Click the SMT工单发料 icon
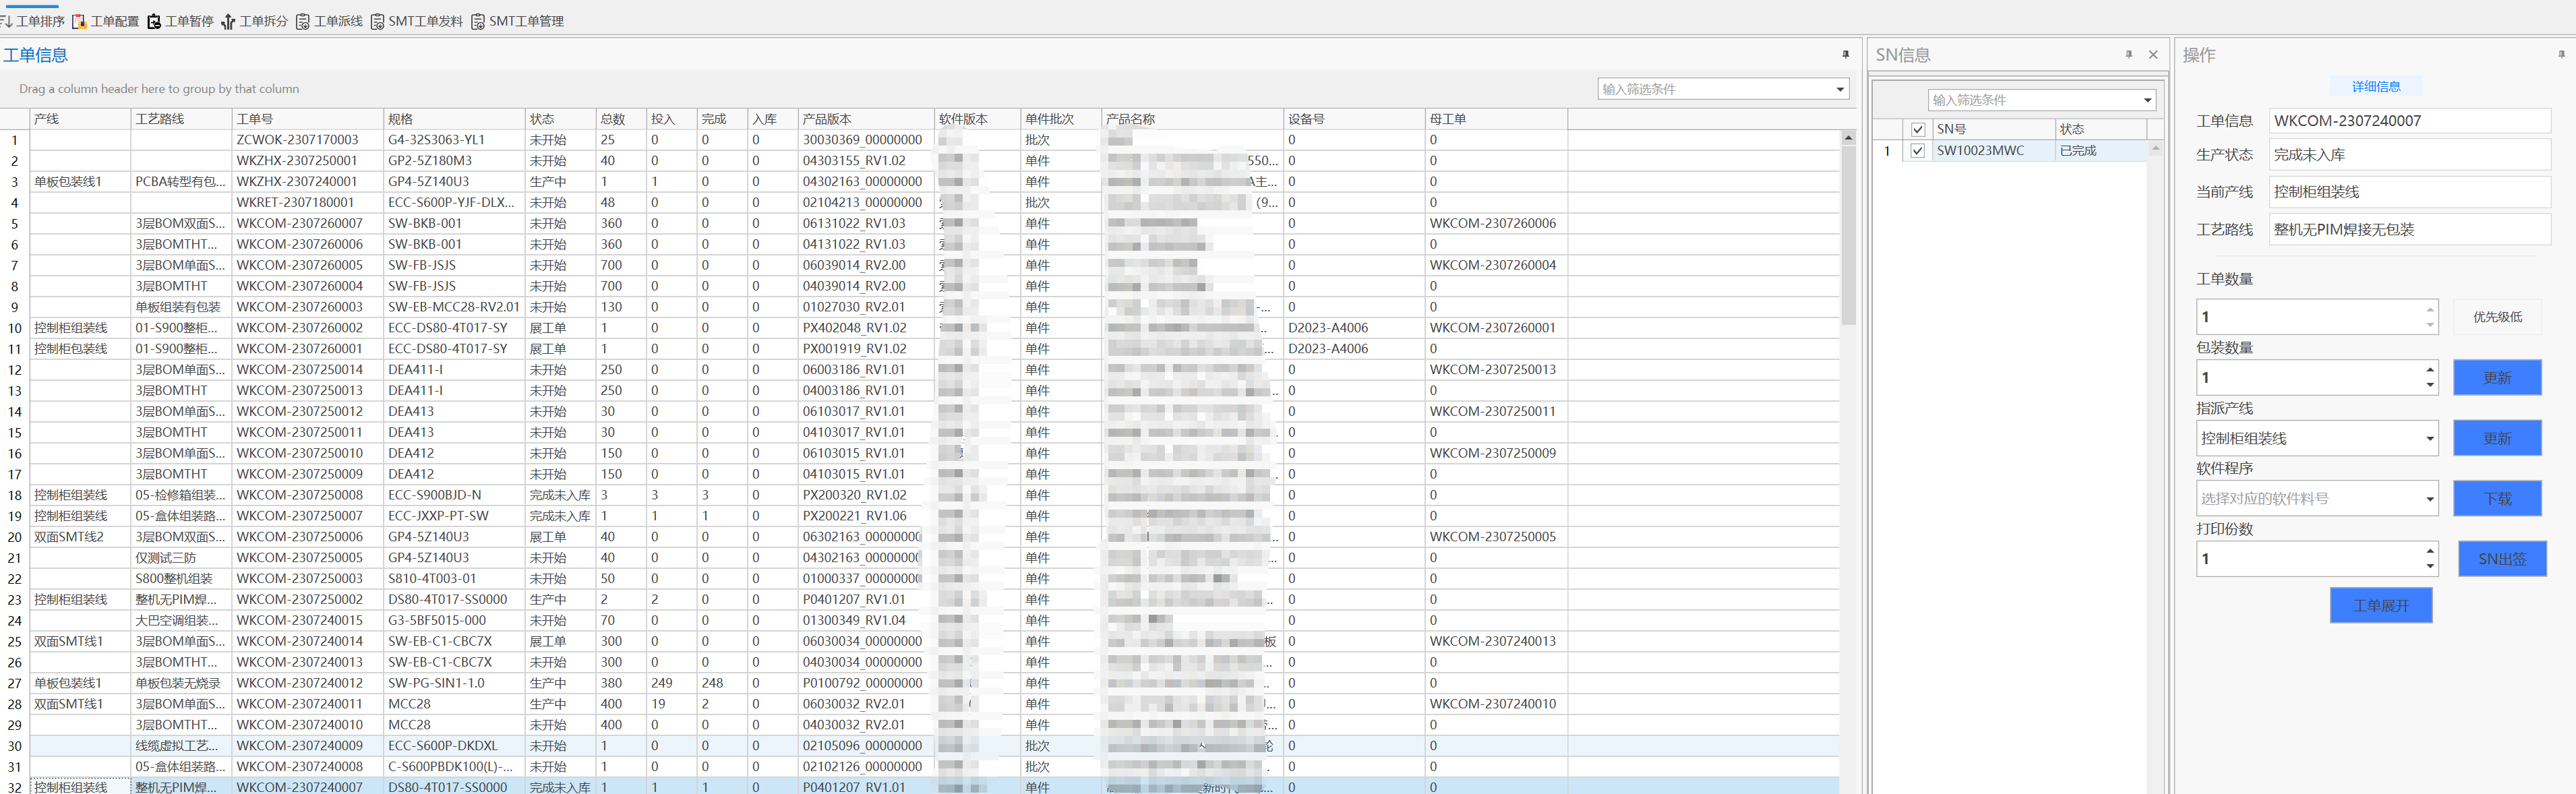The image size is (2576, 794). [x=377, y=21]
